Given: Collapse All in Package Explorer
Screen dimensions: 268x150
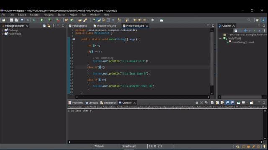Looking at the screenshot, I should 44,26.
